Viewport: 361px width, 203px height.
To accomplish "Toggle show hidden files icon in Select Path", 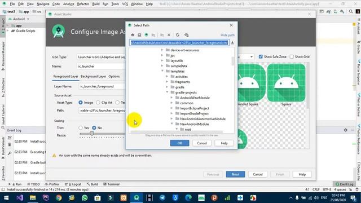I will (x=187, y=35).
